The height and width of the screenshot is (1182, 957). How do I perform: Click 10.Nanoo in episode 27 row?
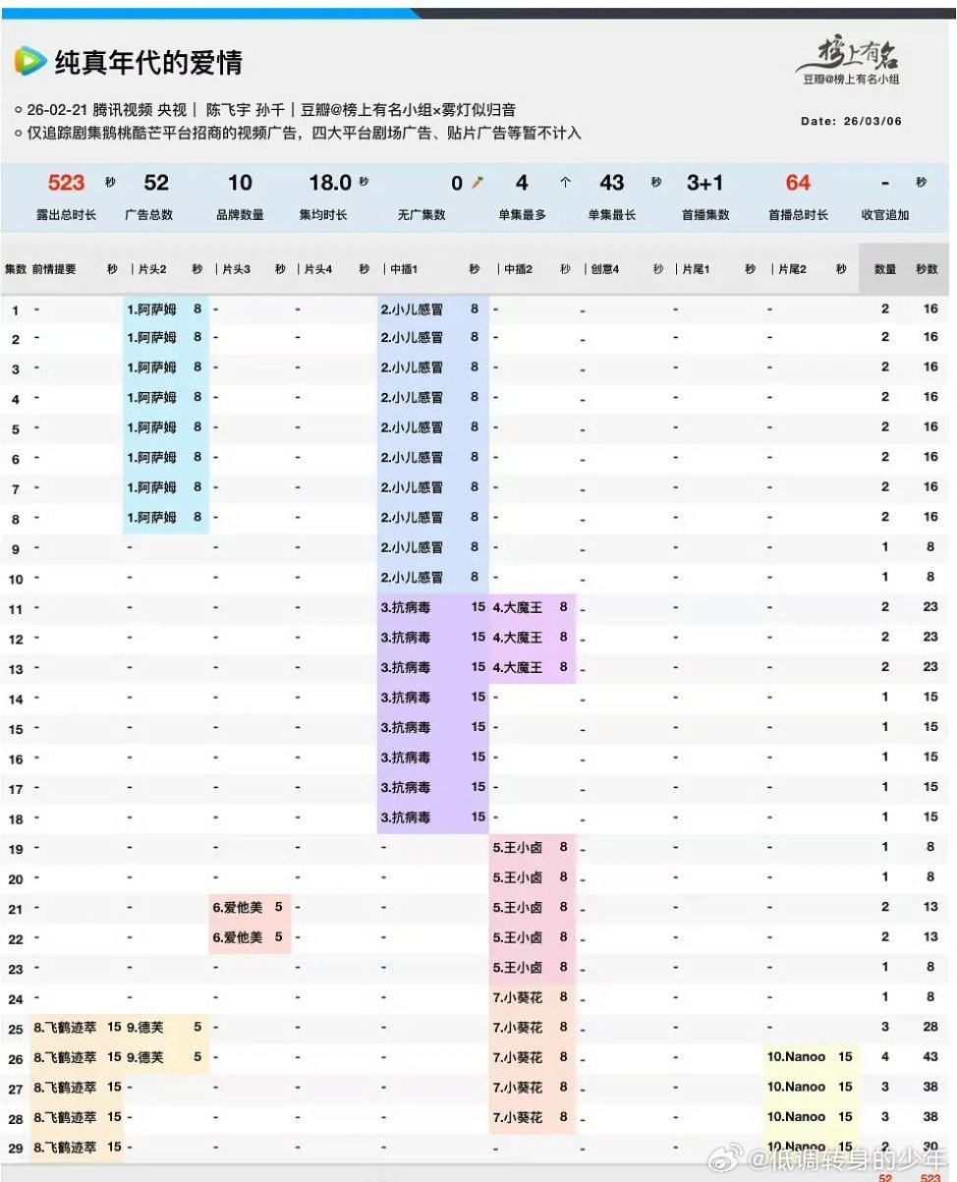click(x=797, y=1087)
